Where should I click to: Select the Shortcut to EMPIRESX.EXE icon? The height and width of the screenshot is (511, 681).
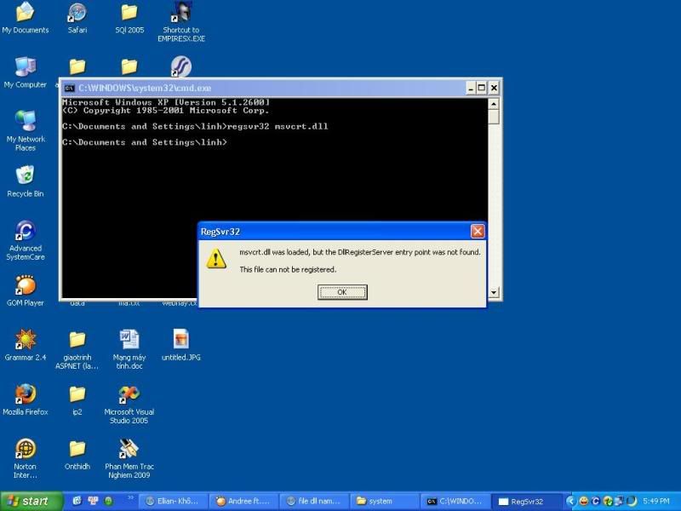(x=181, y=22)
